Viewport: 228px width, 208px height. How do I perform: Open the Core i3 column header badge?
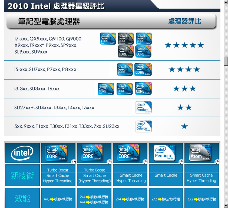point(128,153)
